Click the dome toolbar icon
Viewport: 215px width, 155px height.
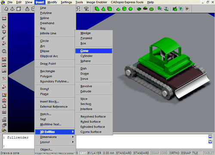click(145, 9)
